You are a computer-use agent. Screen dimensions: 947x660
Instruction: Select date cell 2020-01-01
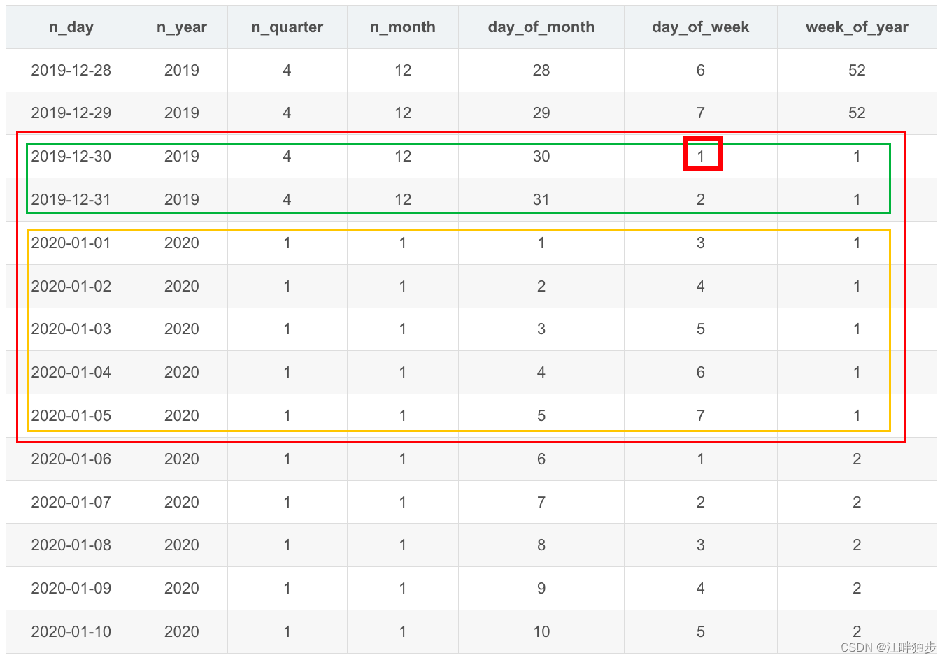coord(71,243)
